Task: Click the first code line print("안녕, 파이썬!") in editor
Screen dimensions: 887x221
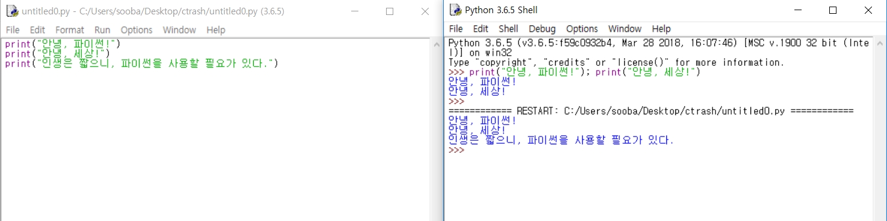Action: pyautogui.click(x=63, y=44)
